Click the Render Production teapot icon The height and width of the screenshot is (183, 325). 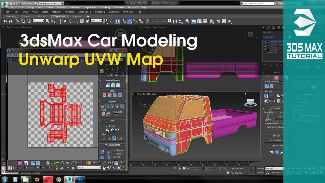click(x=229, y=21)
